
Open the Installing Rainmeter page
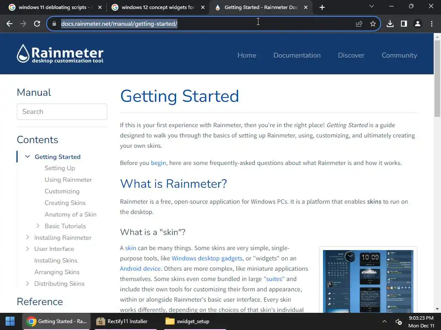tap(63, 238)
